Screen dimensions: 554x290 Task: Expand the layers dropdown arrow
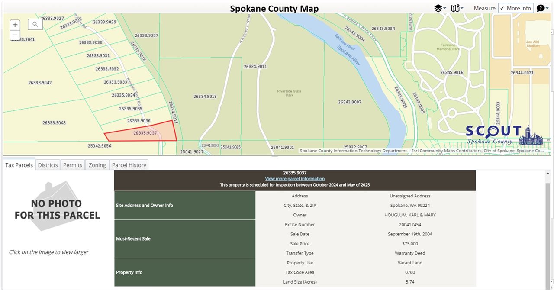[x=444, y=8]
